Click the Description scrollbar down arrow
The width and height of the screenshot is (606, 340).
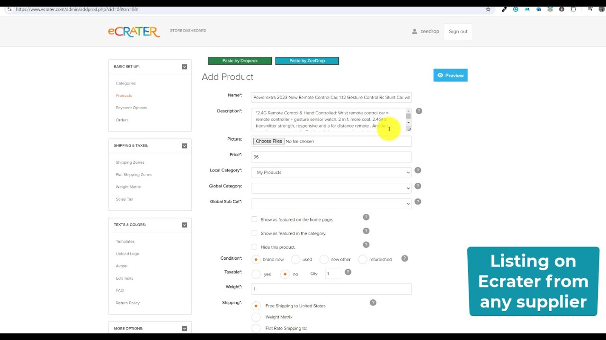point(409,123)
